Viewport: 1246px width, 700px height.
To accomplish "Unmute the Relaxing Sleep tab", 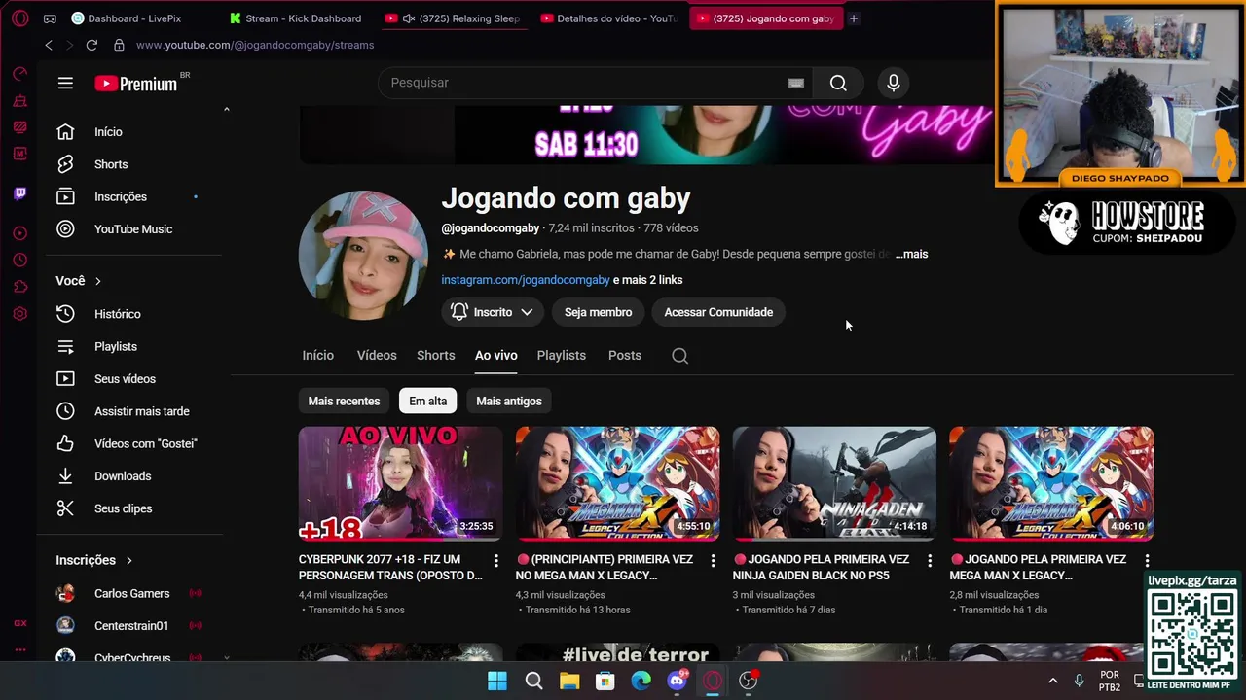I will pyautogui.click(x=409, y=18).
